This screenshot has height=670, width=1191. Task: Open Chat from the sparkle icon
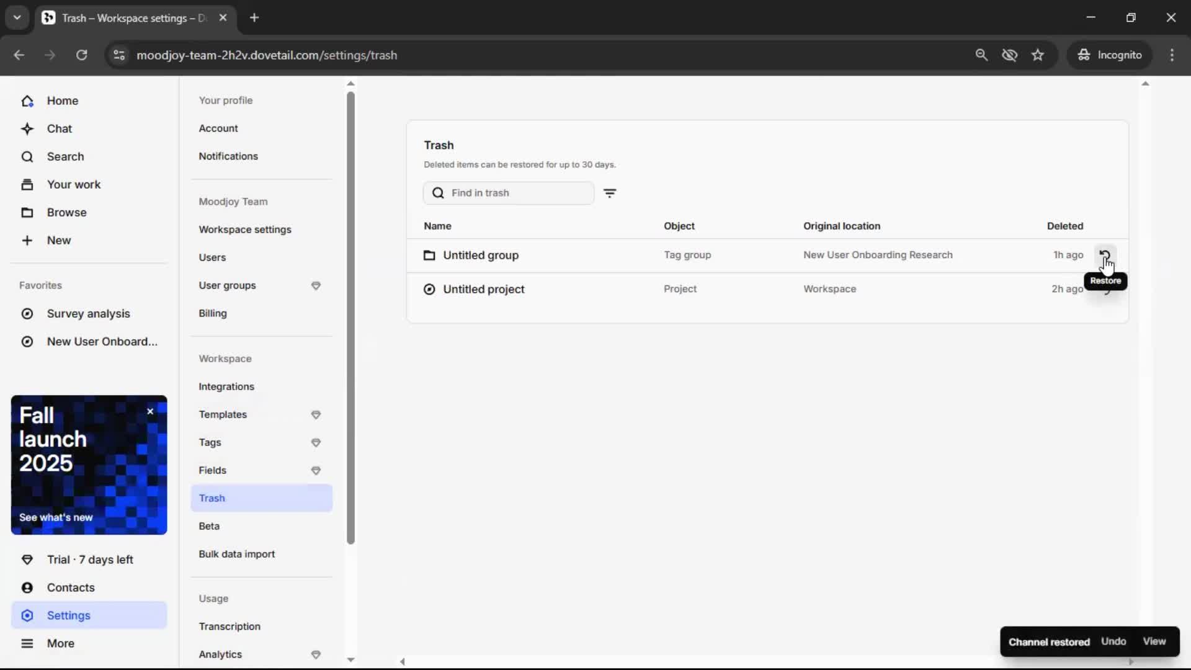[27, 128]
